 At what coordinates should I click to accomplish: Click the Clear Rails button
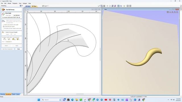[8, 15]
